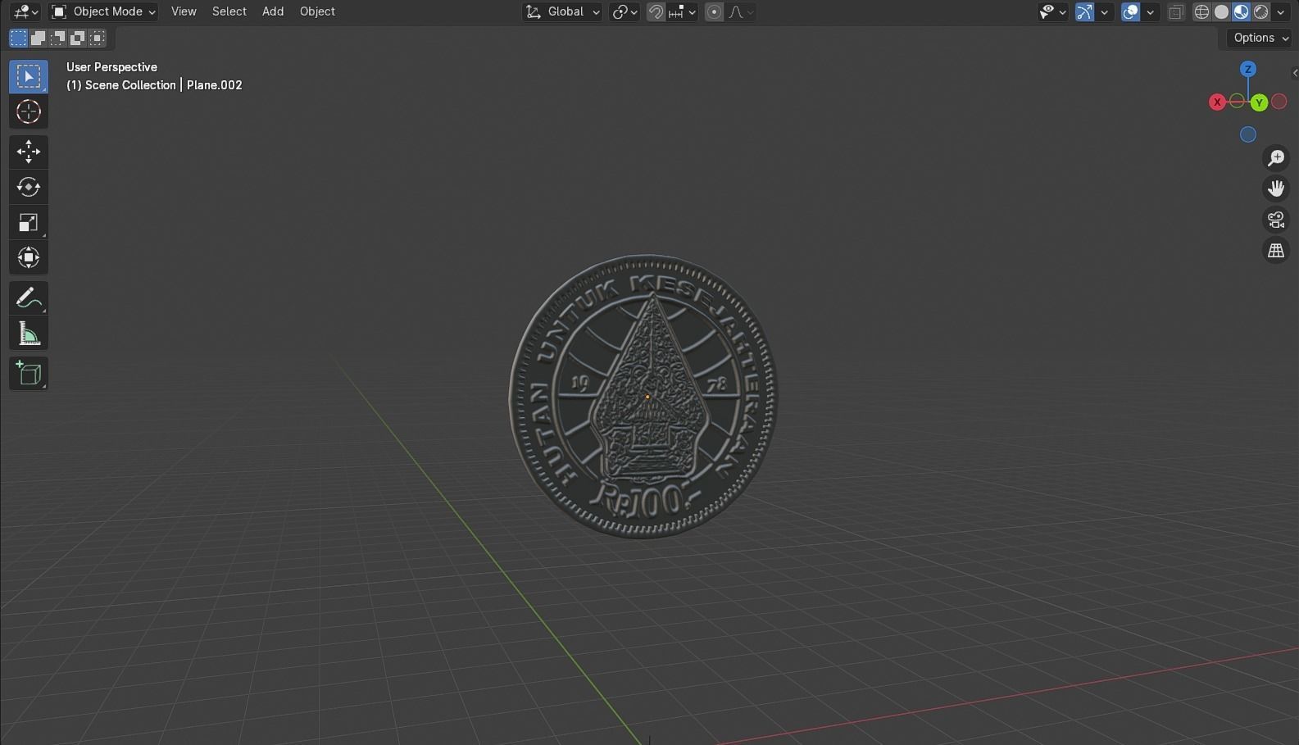The image size is (1299, 745).
Task: Select the Scale tool
Action: click(x=29, y=222)
